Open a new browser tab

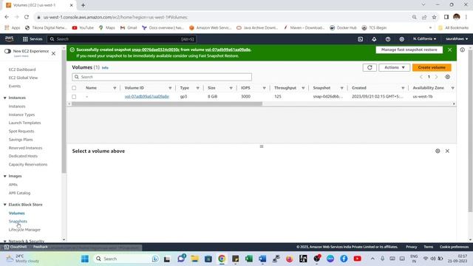coord(83,5)
